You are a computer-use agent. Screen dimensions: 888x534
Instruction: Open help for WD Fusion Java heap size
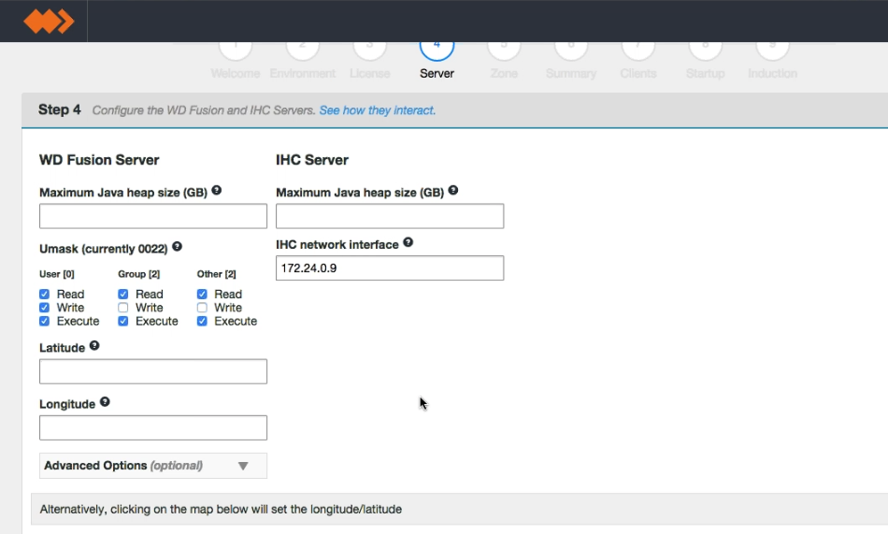216,191
